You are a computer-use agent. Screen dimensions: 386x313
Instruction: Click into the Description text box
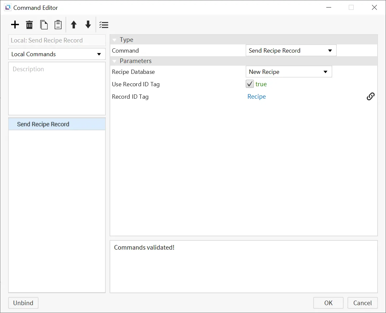click(x=57, y=88)
